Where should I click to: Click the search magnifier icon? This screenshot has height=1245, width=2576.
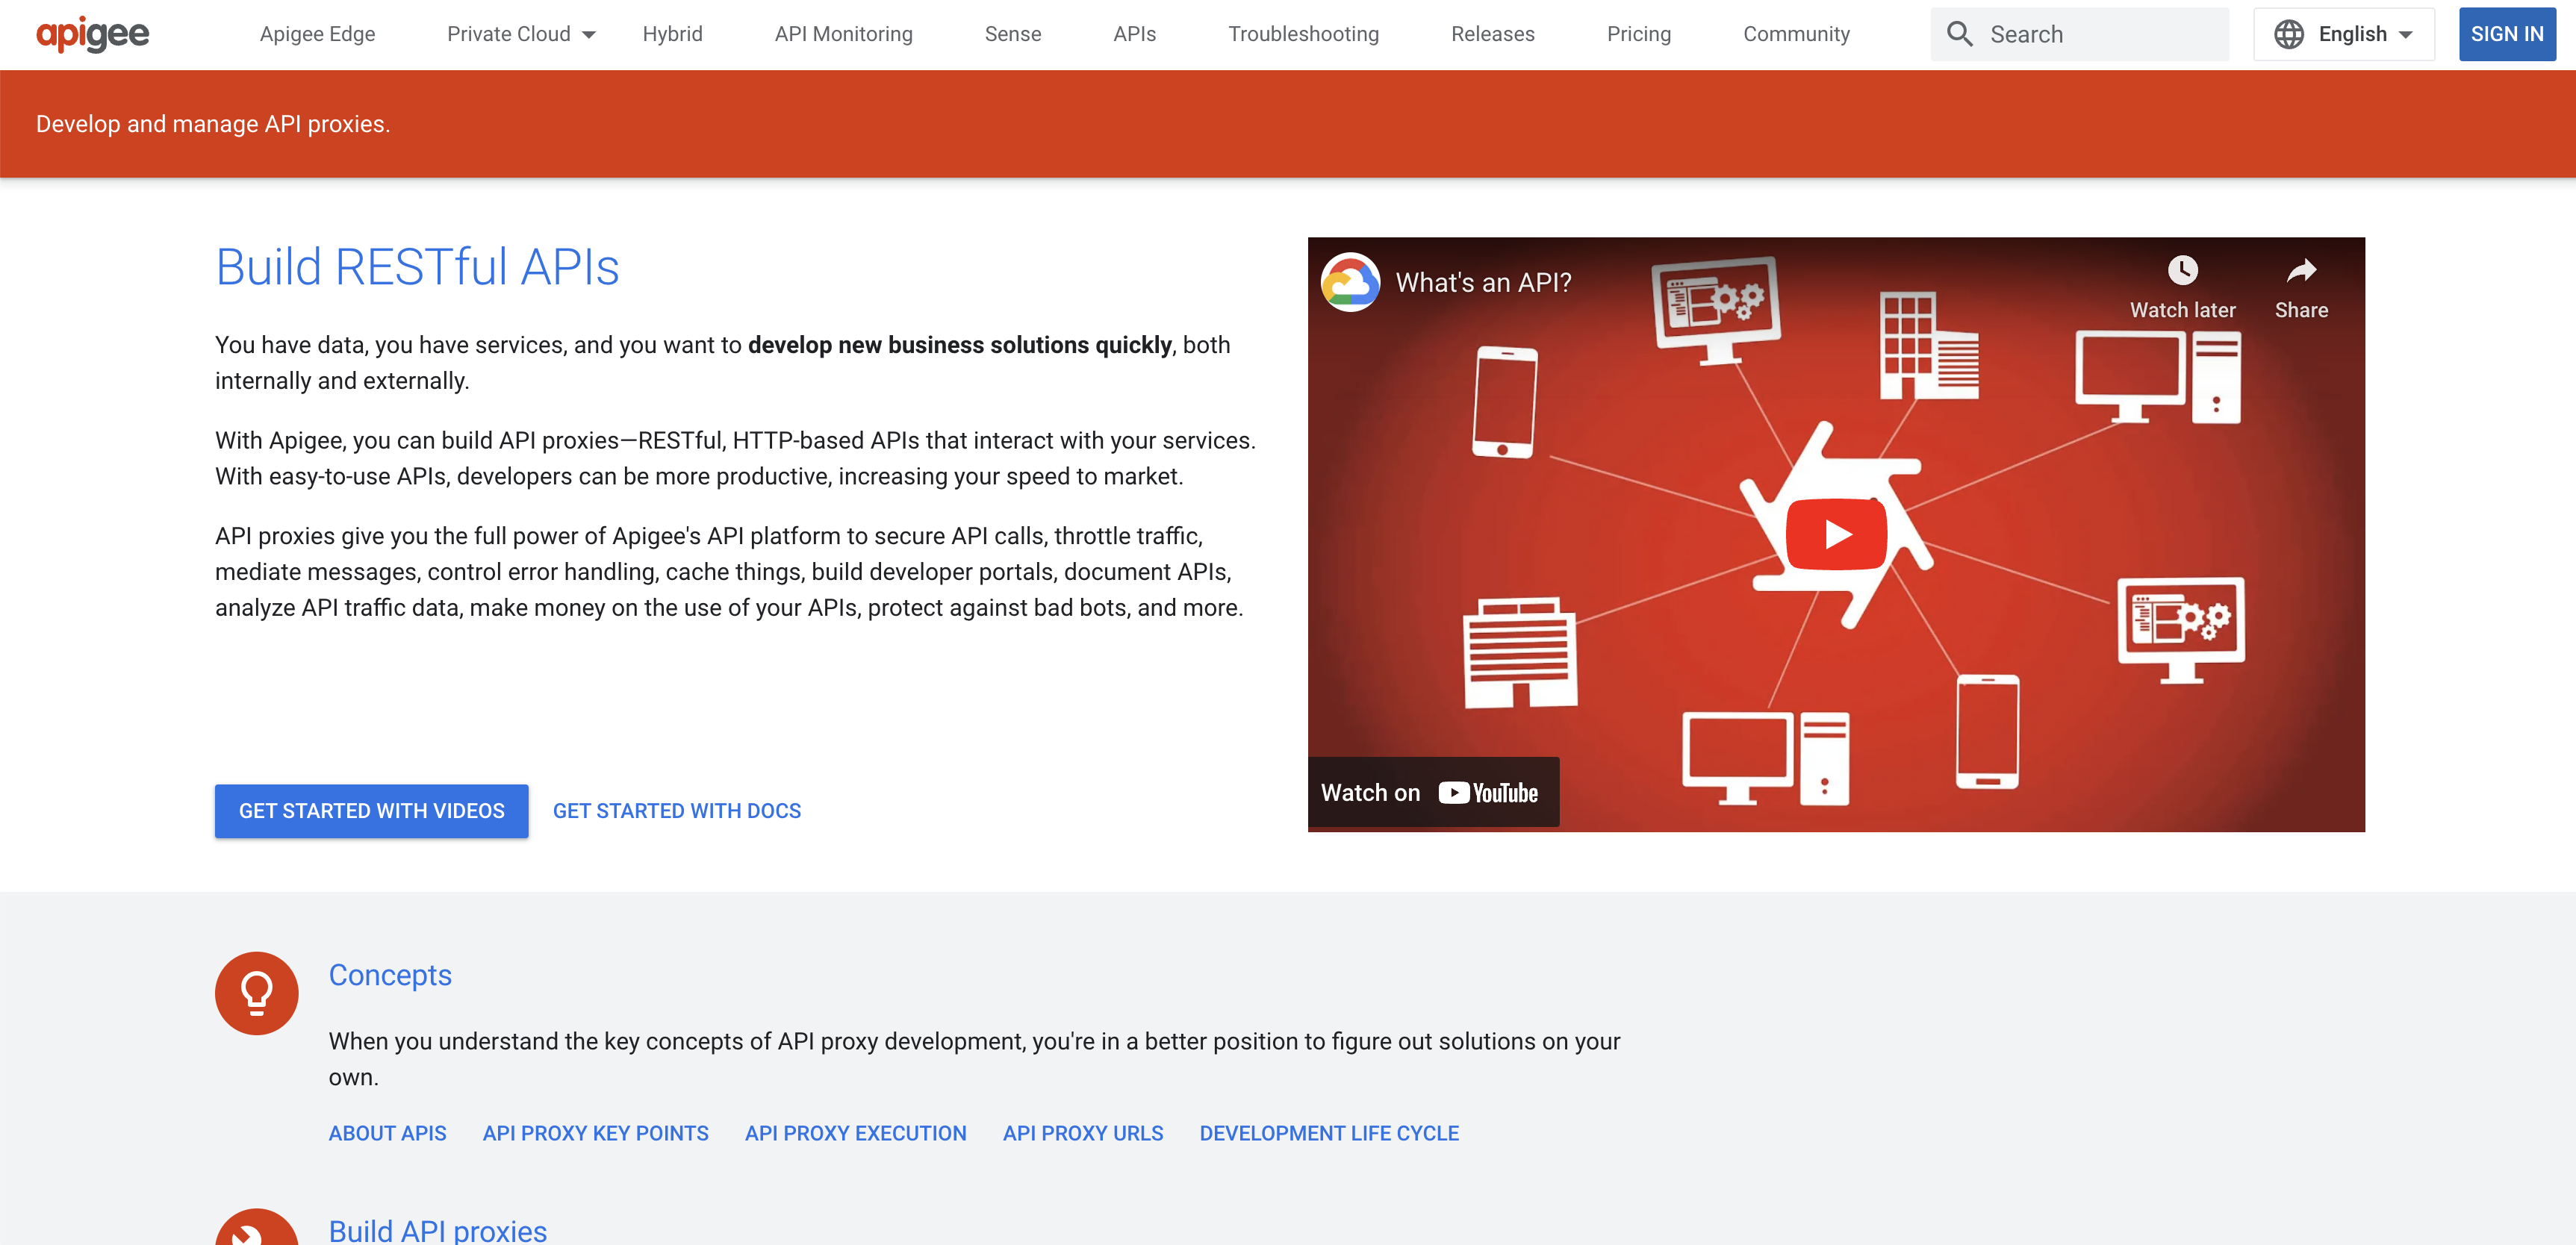[1959, 34]
